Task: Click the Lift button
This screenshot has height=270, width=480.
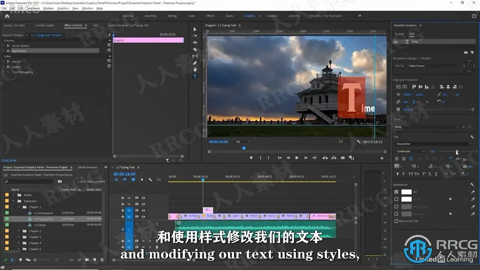Action: (324, 158)
